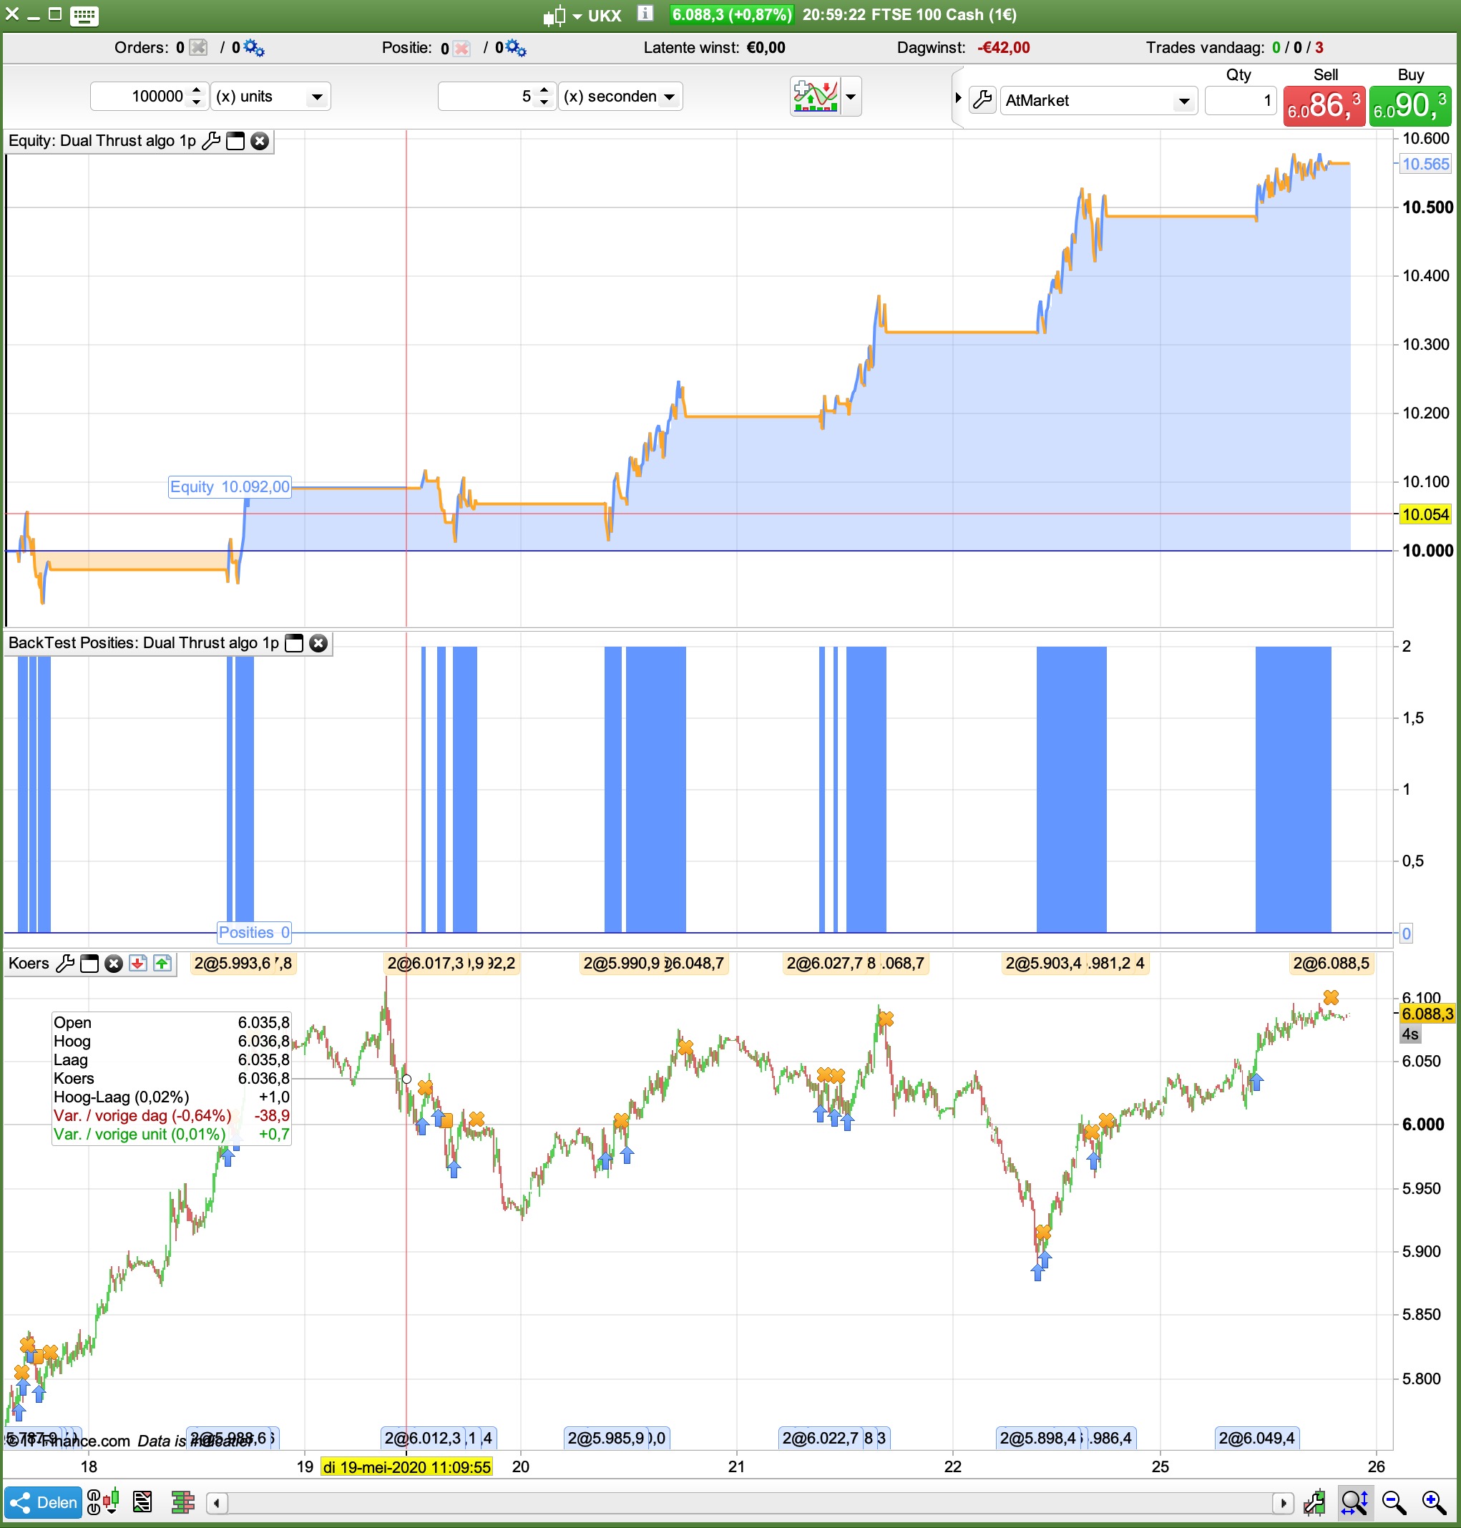Open the on-screen keyboard icon in the title bar
This screenshot has height=1528, width=1461.
tap(83, 15)
